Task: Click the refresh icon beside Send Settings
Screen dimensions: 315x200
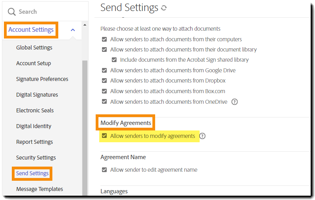Action: coord(164,8)
